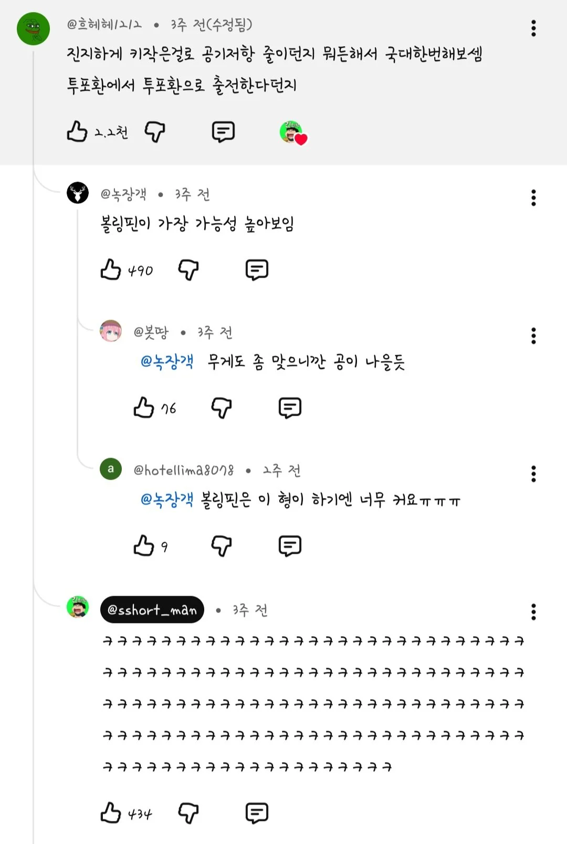Open more options for @sshort_man's comment
The width and height of the screenshot is (567, 844).
click(x=533, y=611)
